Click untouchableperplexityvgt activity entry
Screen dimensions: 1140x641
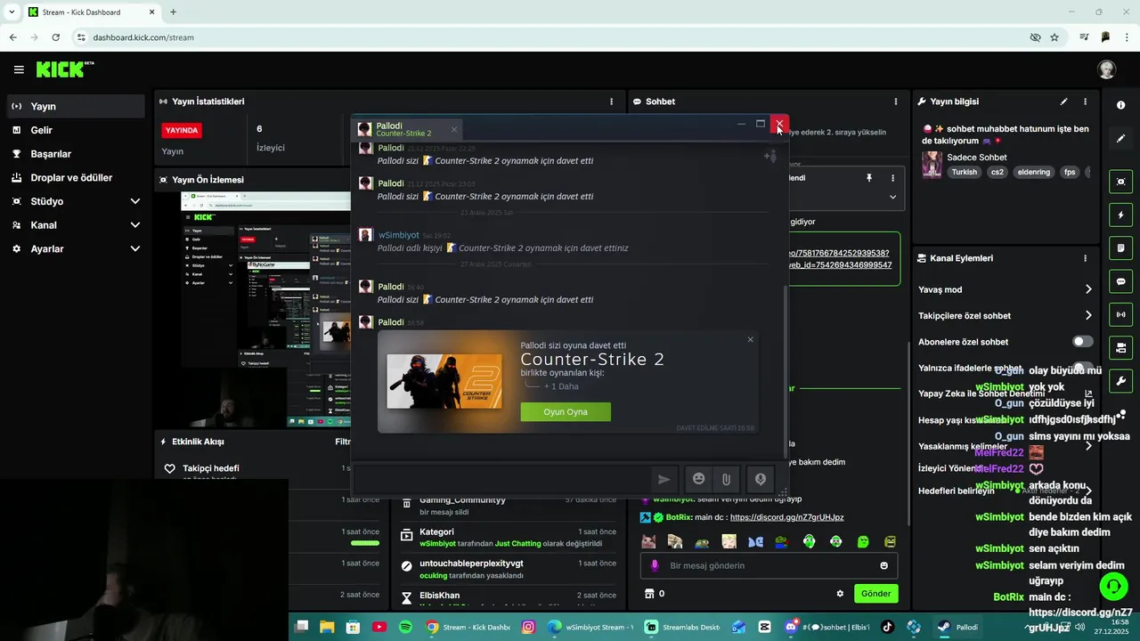[506, 569]
